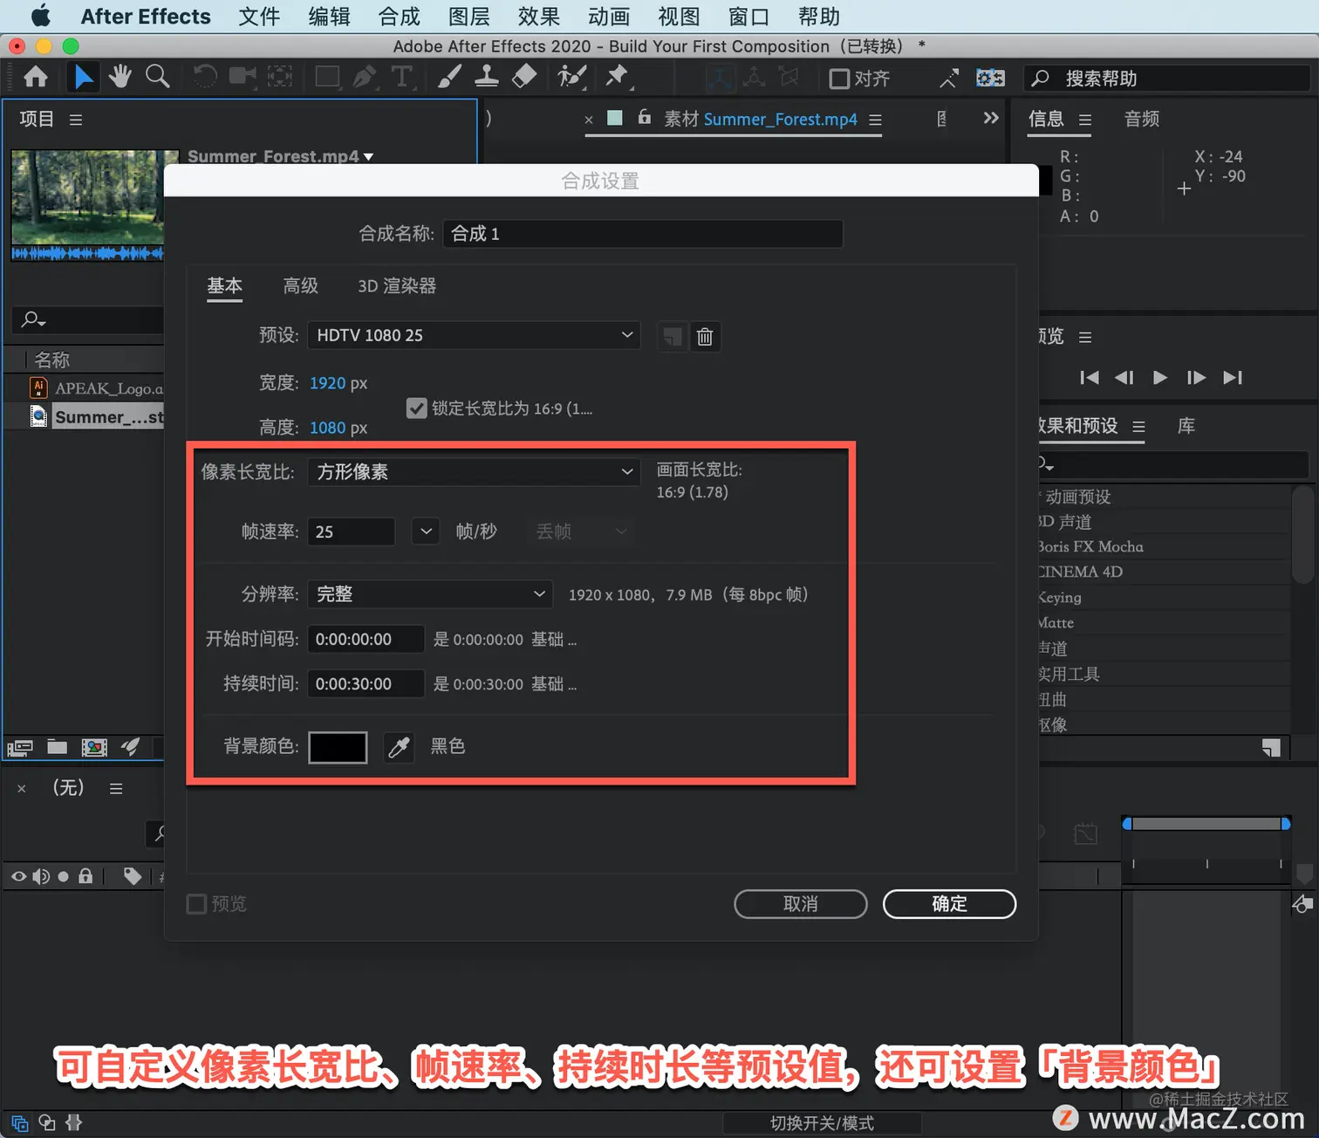The image size is (1319, 1138).
Task: Click the 取消 button
Action: click(801, 904)
